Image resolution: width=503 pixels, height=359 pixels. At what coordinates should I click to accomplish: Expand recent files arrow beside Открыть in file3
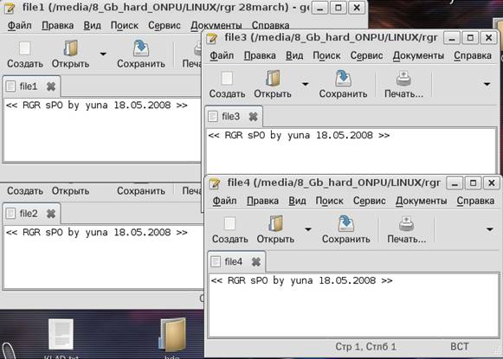[x=305, y=84]
